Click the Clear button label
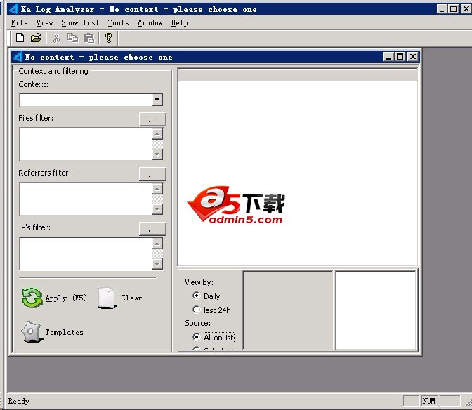Viewport: 472px width, 410px height. (131, 298)
